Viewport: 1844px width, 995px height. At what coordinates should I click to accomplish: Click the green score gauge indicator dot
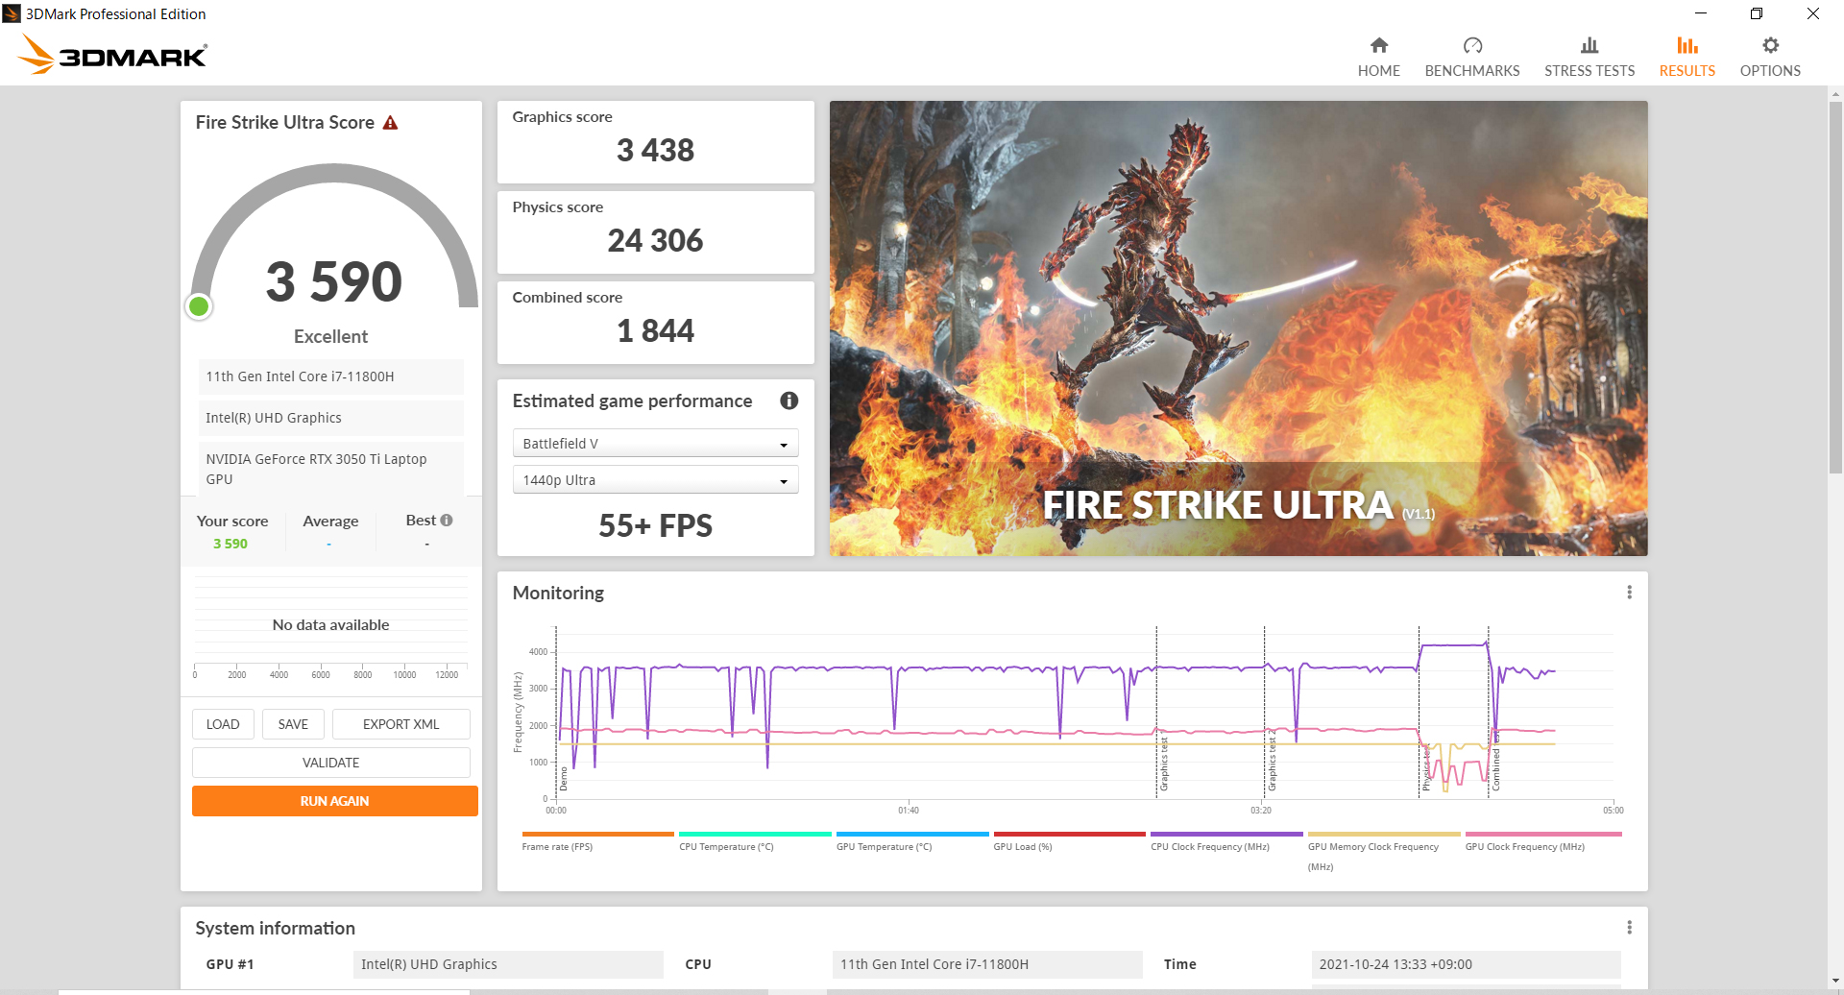[x=199, y=306]
